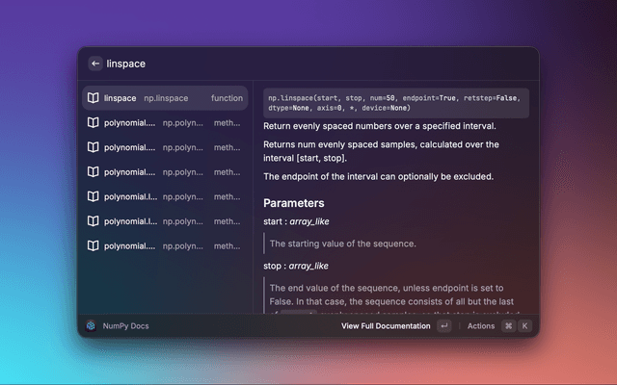The image size is (617, 385).
Task: Click the K key icon in footer
Action: 525,326
